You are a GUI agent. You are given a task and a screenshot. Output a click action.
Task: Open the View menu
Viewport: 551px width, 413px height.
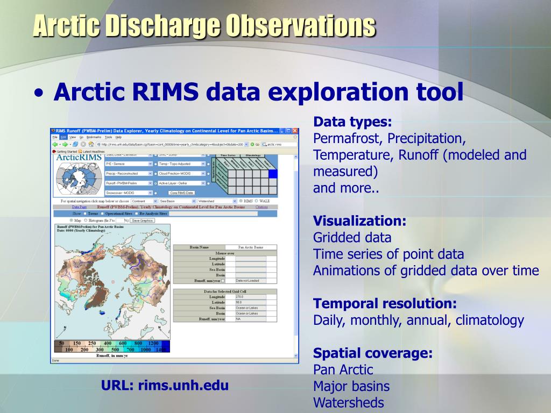coord(73,137)
